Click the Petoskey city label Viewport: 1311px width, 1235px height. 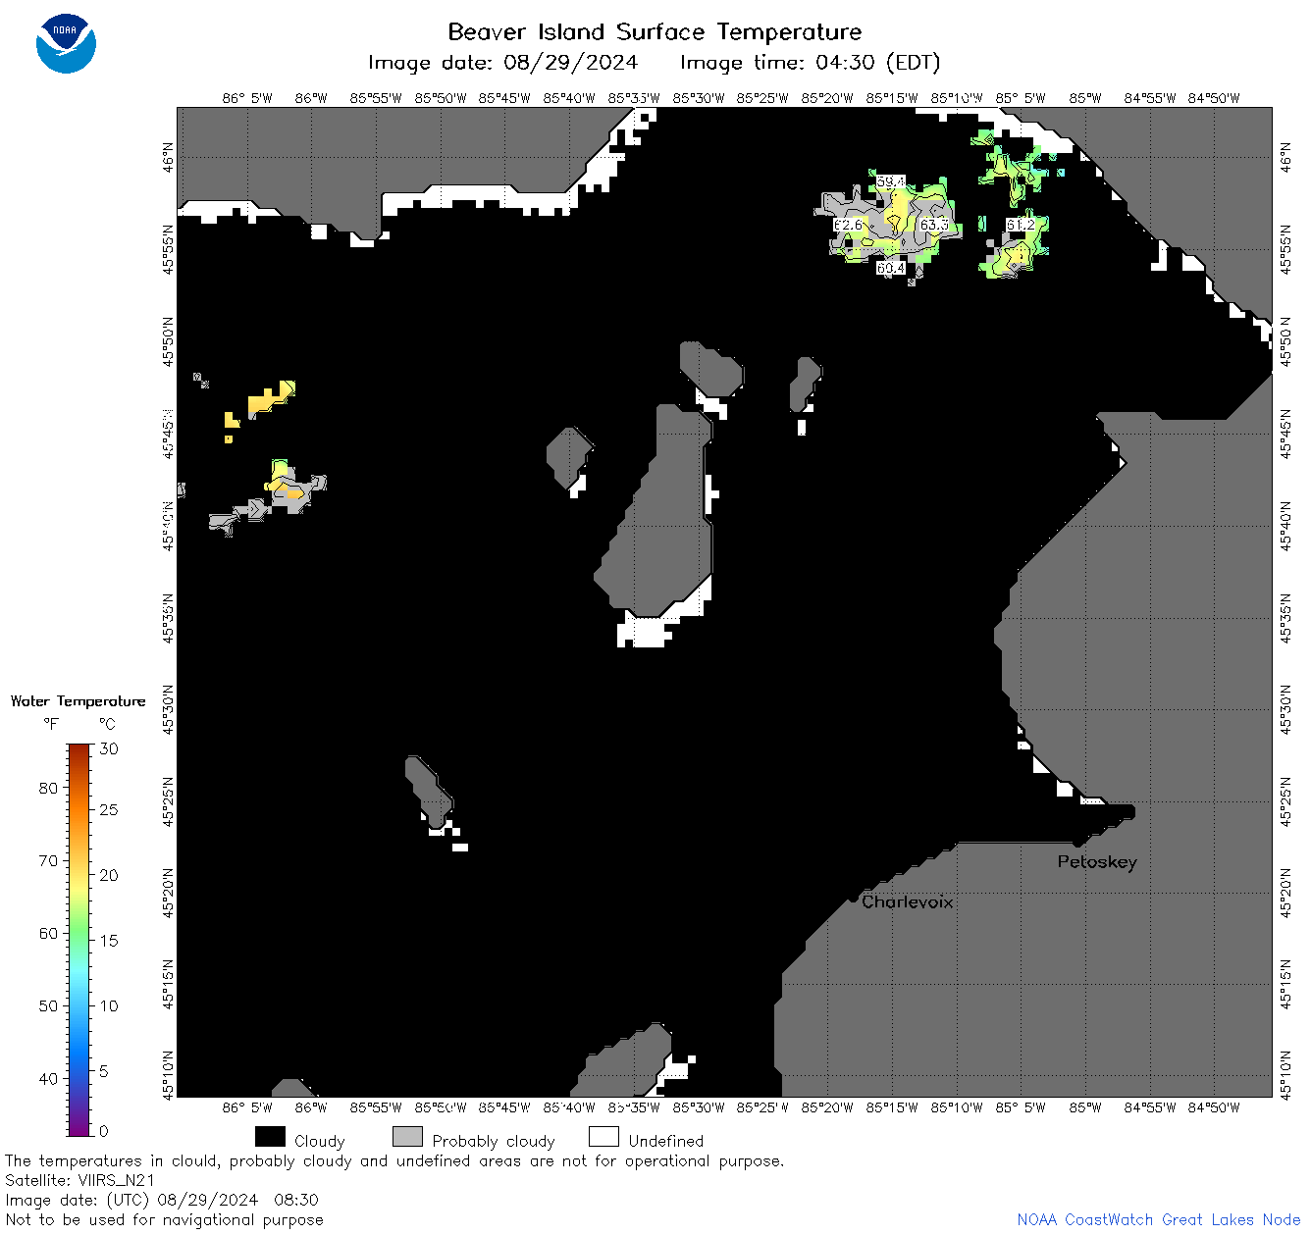1097,862
